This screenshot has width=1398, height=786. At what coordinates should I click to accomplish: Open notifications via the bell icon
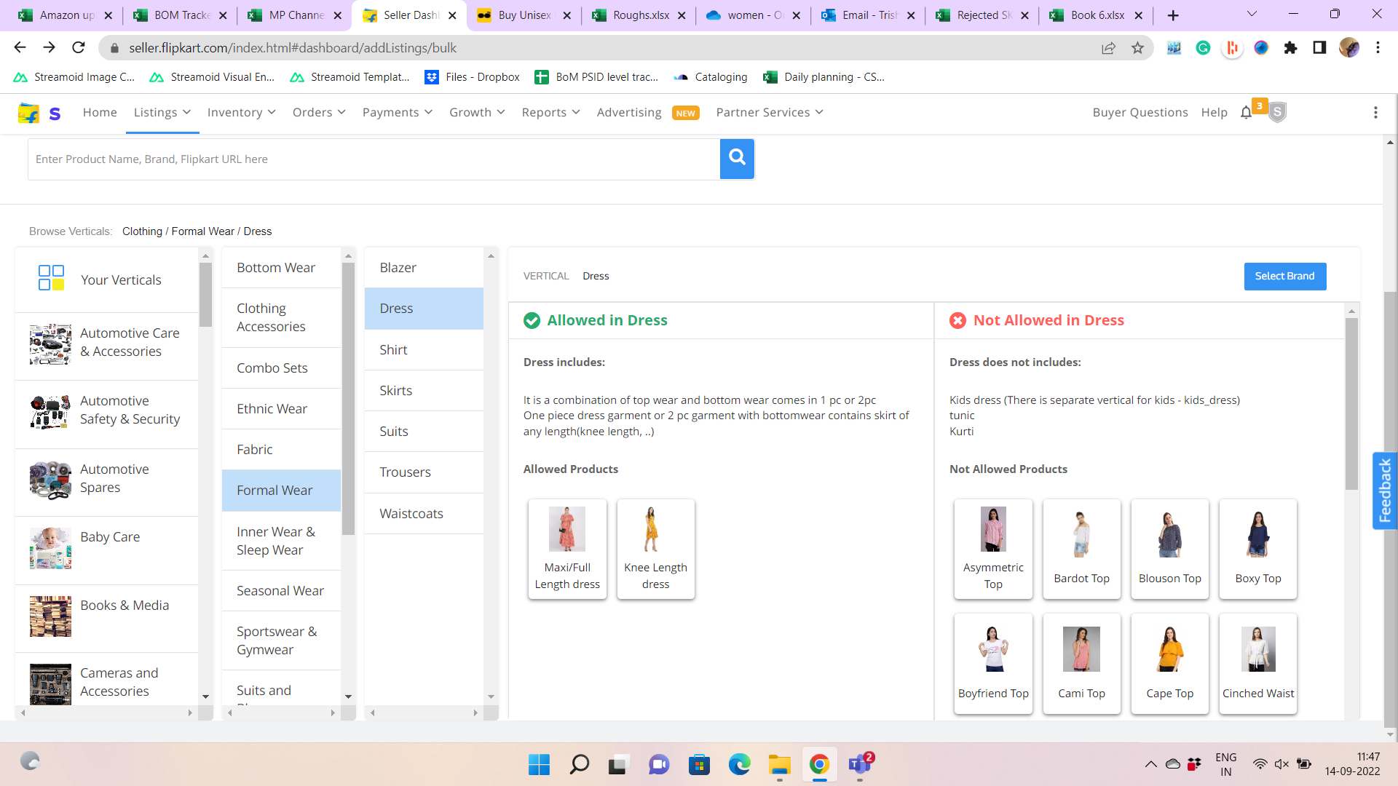[x=1246, y=113]
